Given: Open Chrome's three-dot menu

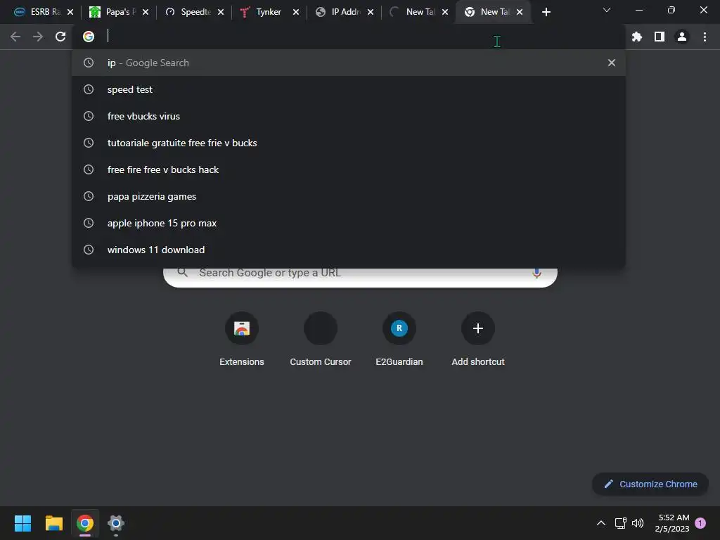Looking at the screenshot, I should pyautogui.click(x=705, y=37).
